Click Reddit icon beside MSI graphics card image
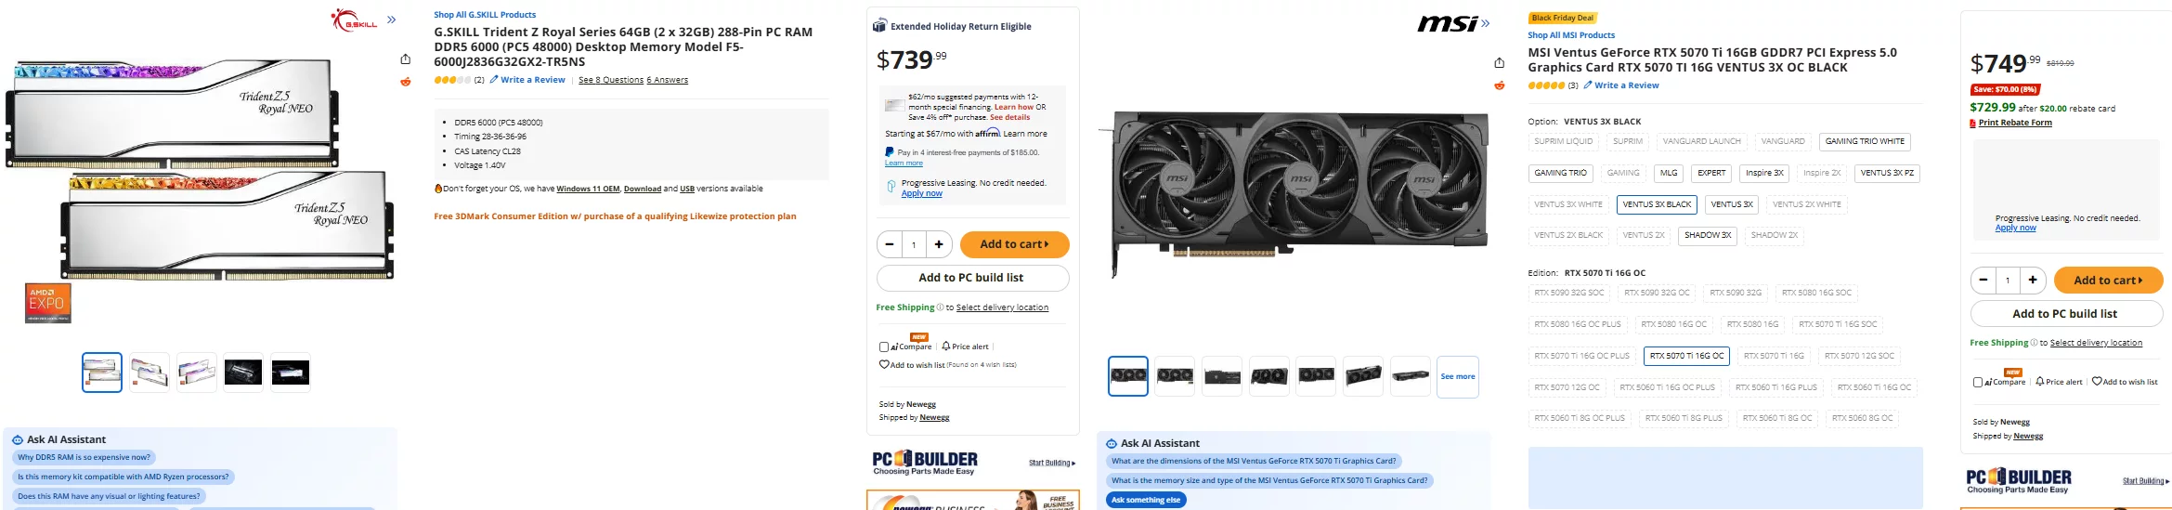The height and width of the screenshot is (510, 2172). tap(1499, 85)
